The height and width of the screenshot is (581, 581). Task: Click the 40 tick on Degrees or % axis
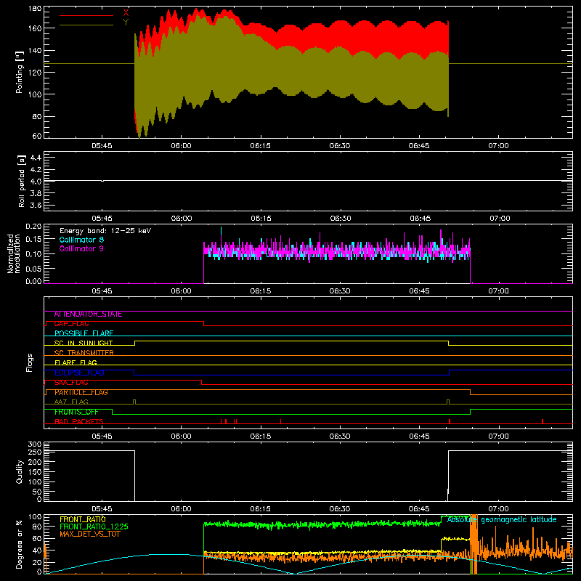pos(37,550)
